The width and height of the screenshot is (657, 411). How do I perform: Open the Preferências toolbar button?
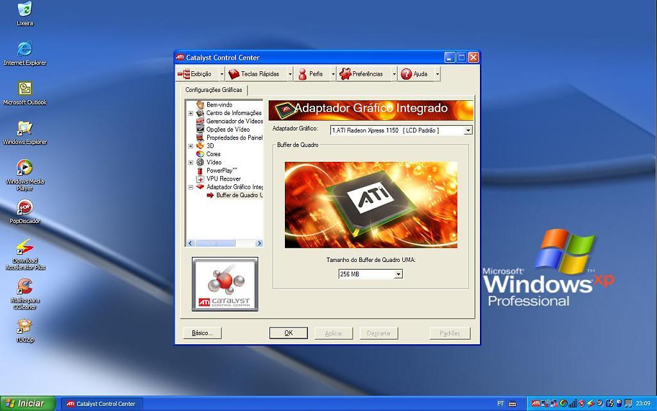(x=364, y=74)
